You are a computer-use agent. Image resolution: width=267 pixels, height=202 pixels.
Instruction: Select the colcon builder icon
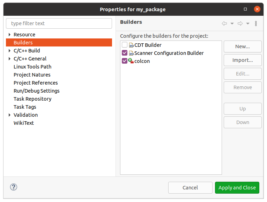click(x=131, y=61)
